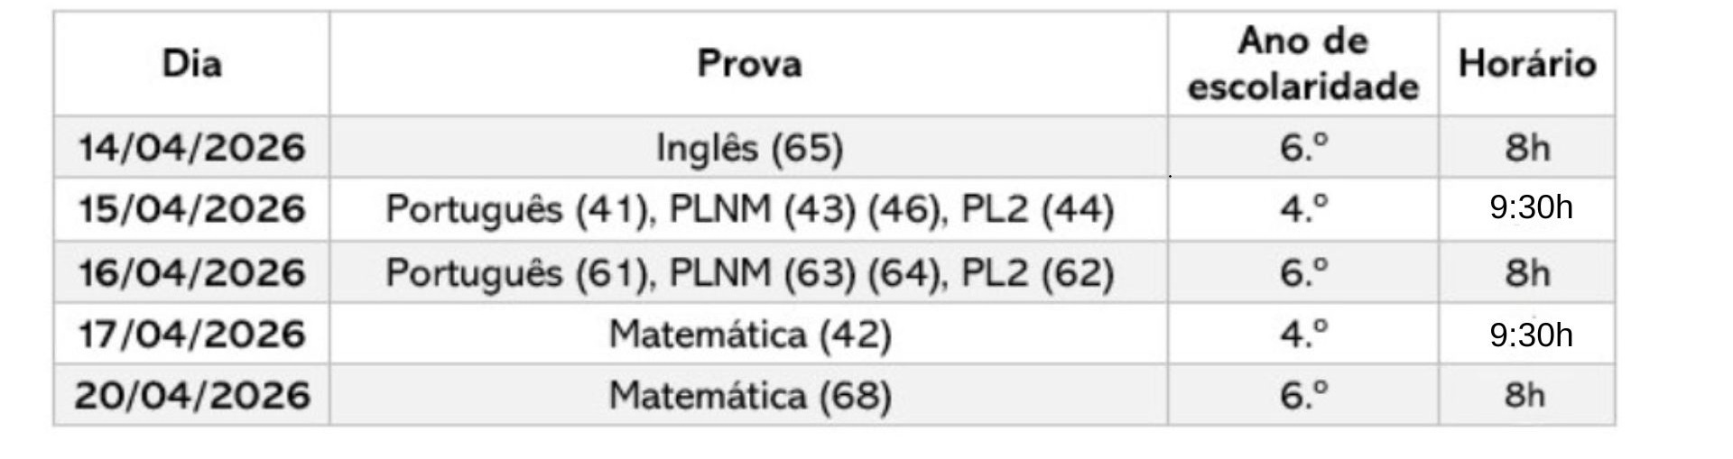Click the Horário column header
The width and height of the screenshot is (1733, 459).
(1526, 64)
